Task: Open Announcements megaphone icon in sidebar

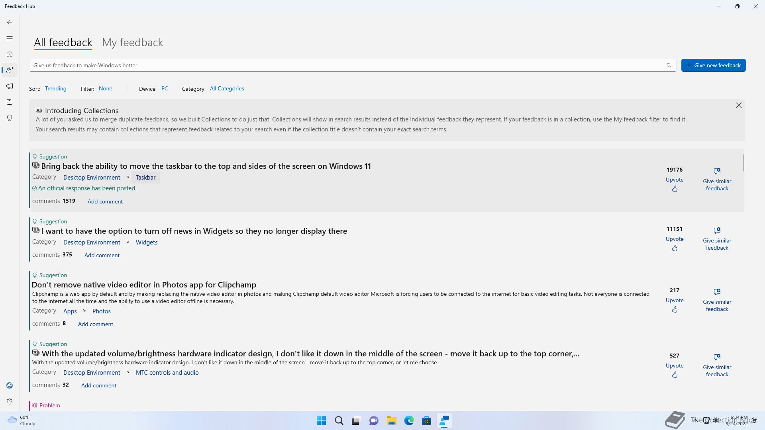Action: pyautogui.click(x=10, y=86)
